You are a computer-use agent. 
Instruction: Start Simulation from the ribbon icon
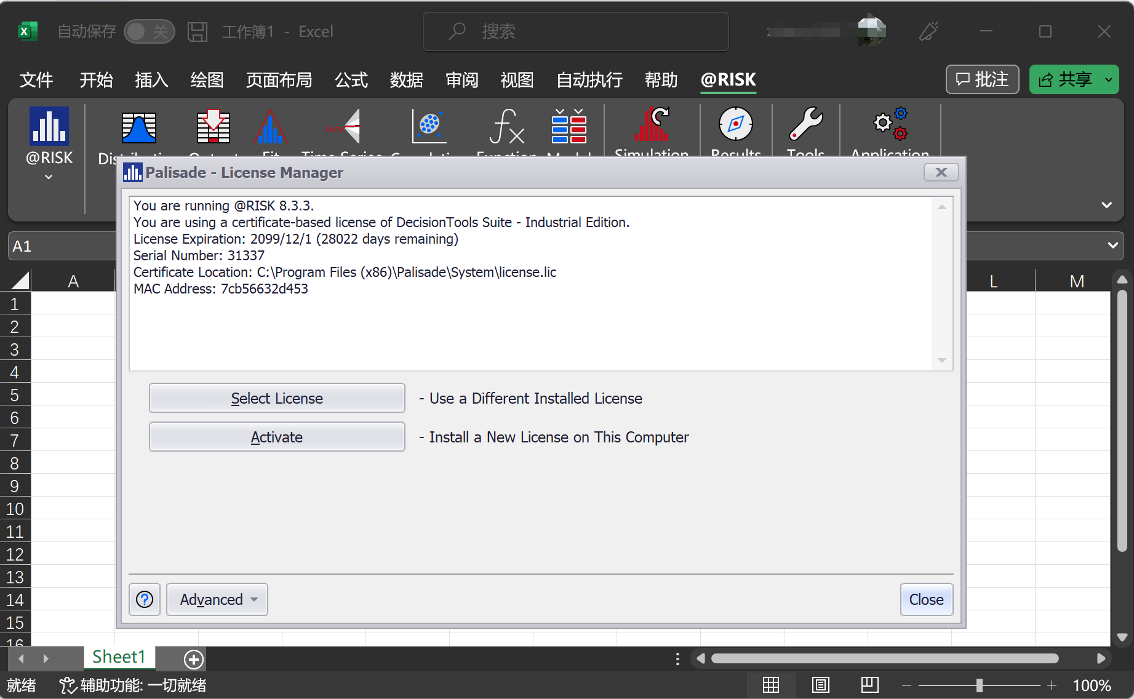click(651, 126)
